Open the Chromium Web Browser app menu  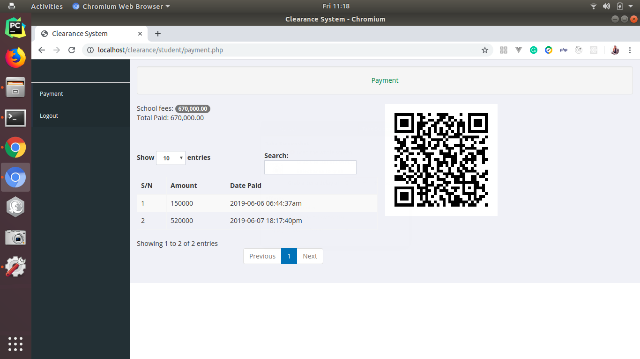(121, 7)
